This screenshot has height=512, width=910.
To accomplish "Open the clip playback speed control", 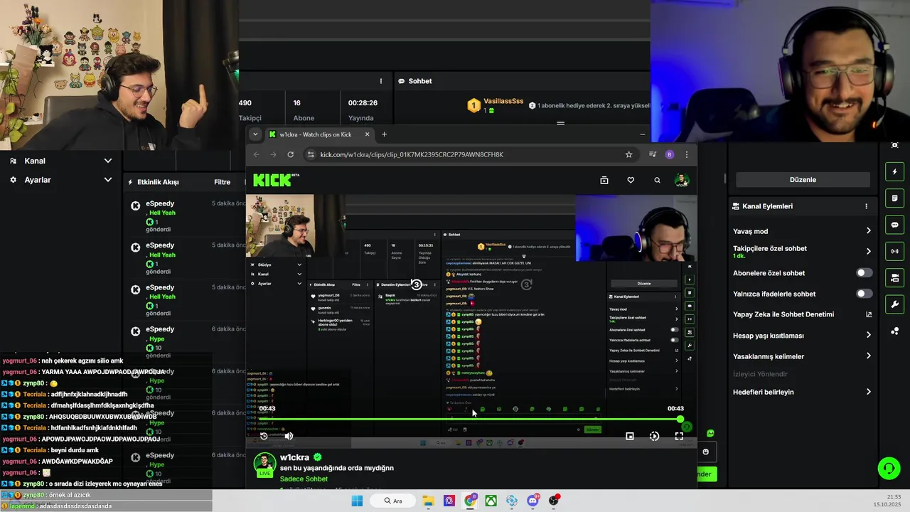I will click(654, 436).
